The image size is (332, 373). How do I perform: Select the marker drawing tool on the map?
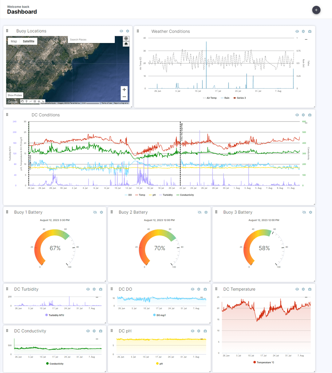(x=26, y=101)
